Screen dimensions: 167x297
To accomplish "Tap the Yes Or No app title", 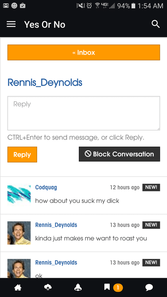I will tap(45, 25).
